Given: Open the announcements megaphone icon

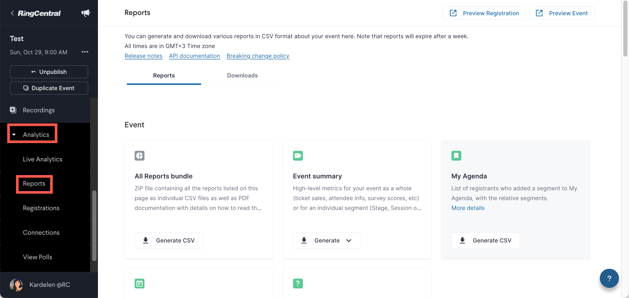Looking at the screenshot, I should point(86,13).
